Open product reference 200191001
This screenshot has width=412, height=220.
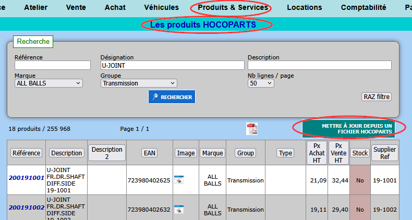26,178
